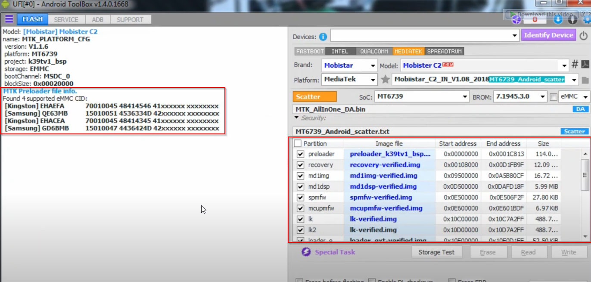Open the SoC dropdown showing MT6739
591x282 pixels.
coord(422,97)
